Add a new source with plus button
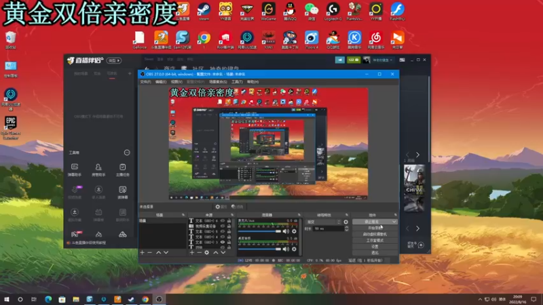Image resolution: width=543 pixels, height=305 pixels. [192, 253]
